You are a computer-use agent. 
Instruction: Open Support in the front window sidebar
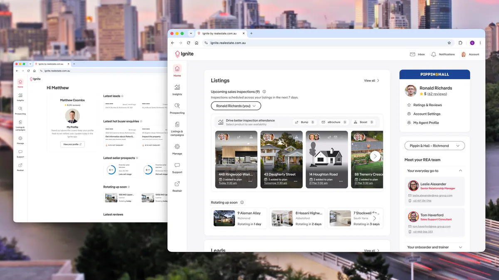177,168
